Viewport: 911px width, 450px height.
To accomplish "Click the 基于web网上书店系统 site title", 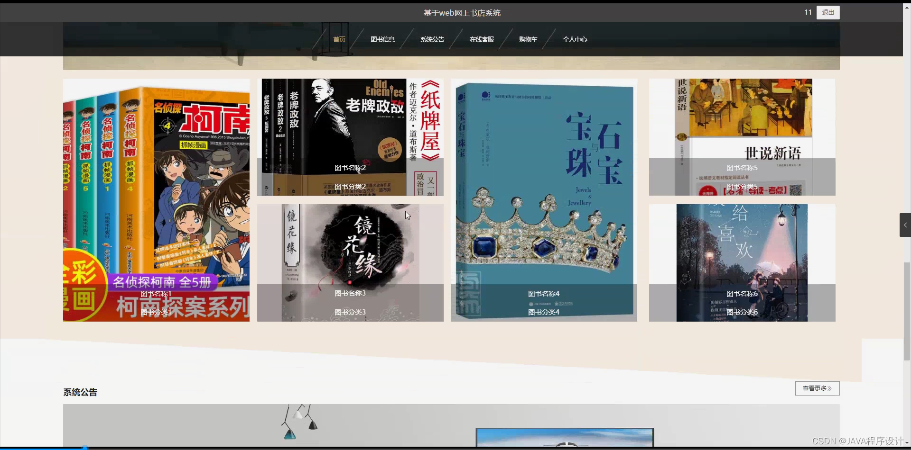I will point(462,13).
